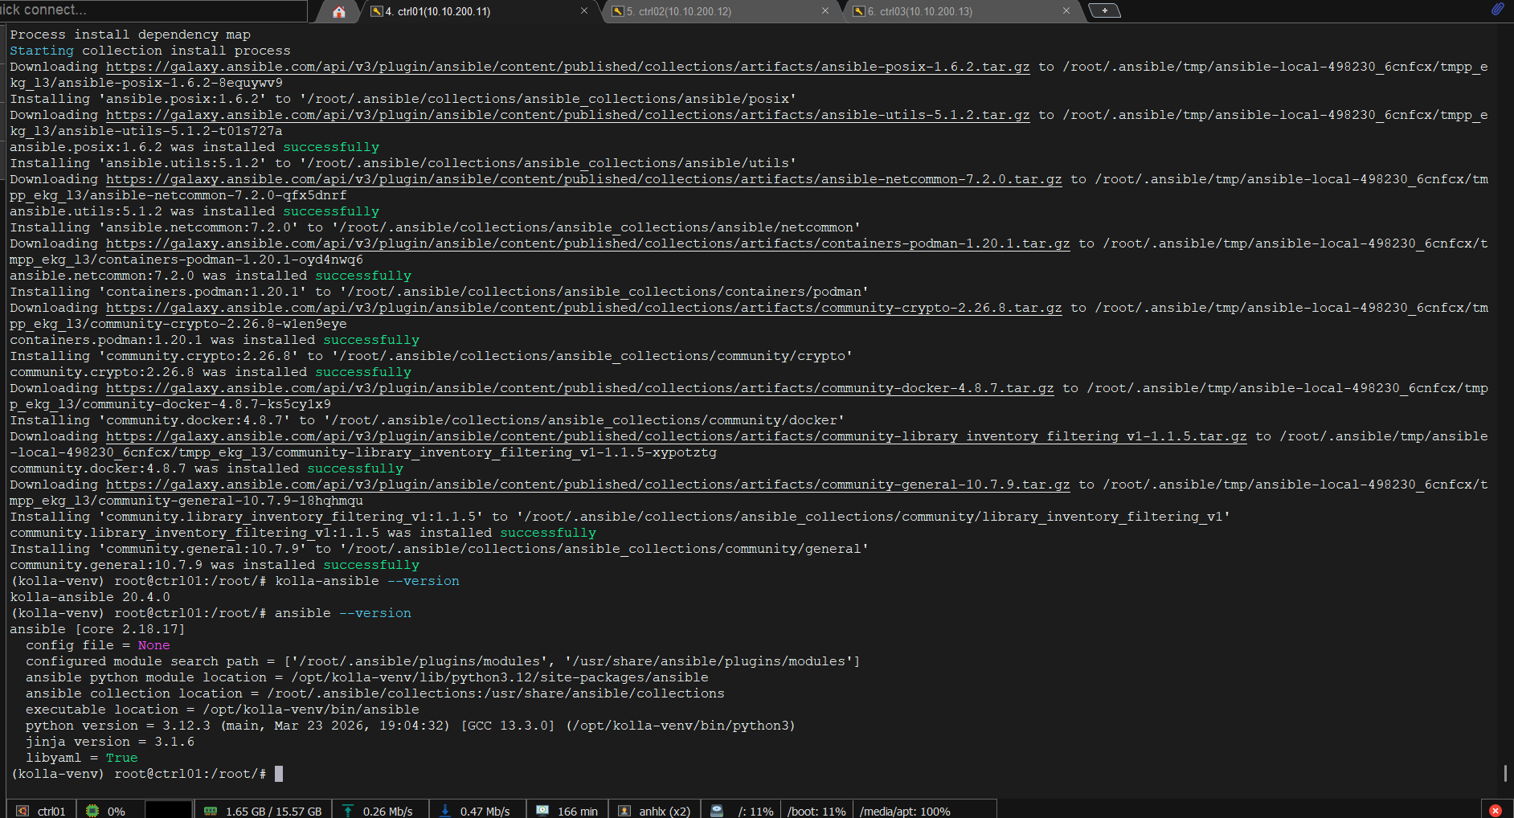Click '/: 11%' root disk status
1514x818 pixels.
click(x=755, y=812)
